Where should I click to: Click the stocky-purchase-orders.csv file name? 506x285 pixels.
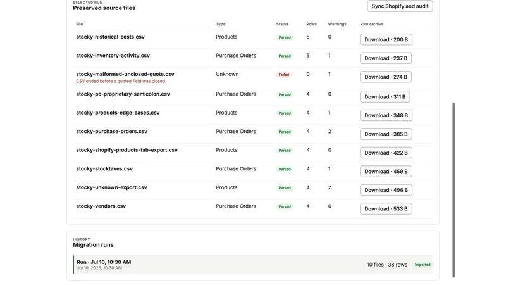coord(112,132)
